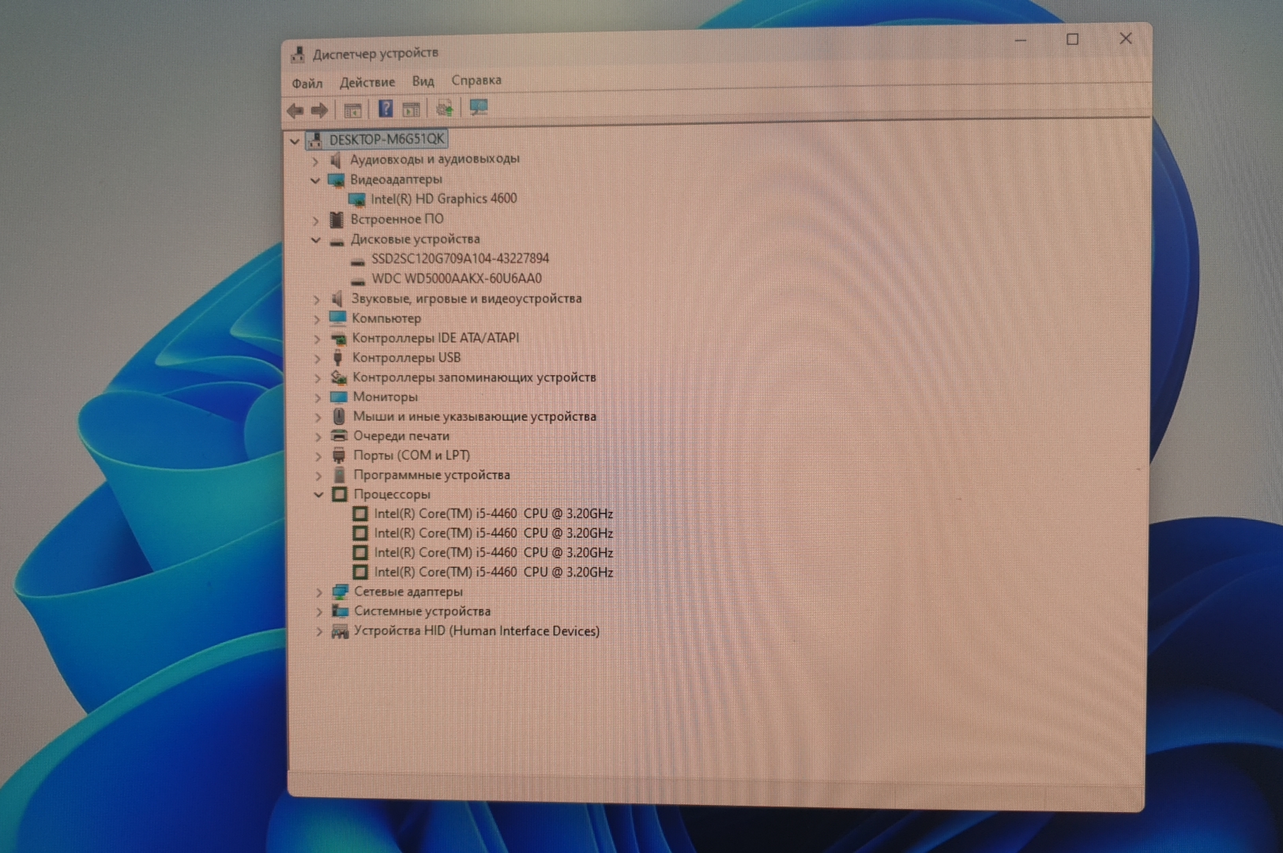
Task: Select Звуковые, игровые и видеоустройства label
Action: click(x=466, y=299)
